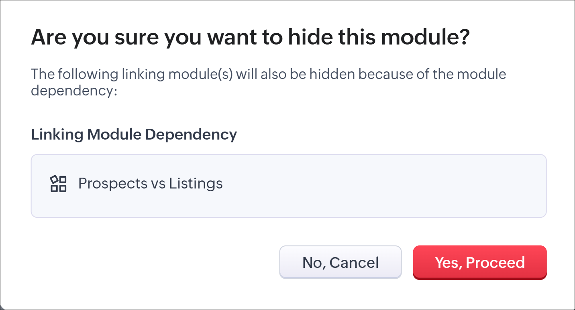Click the Listings word in the dependency row
The width and height of the screenshot is (575, 310).
click(196, 184)
